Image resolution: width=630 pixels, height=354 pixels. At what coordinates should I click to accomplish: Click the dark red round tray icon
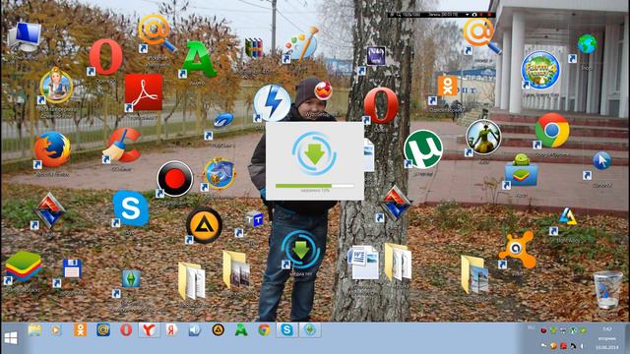click(543, 330)
